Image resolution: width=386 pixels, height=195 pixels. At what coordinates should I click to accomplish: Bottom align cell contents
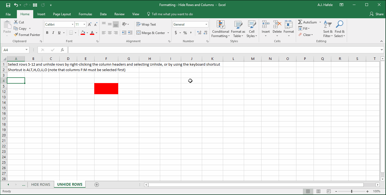tap(116, 25)
